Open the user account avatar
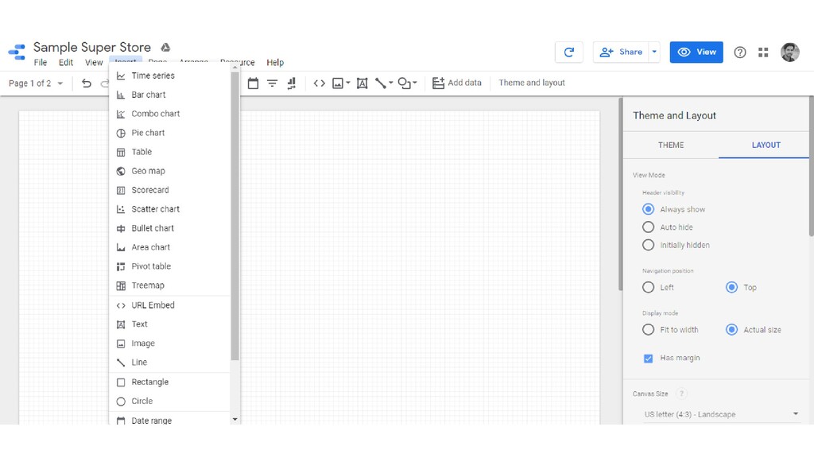 (789, 52)
